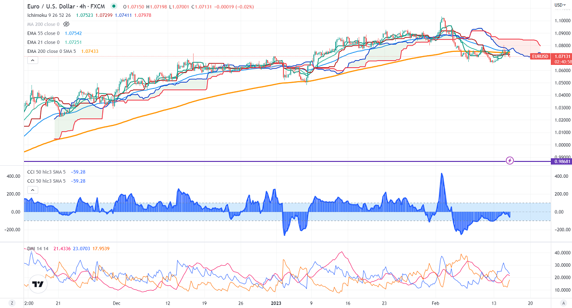Select the purple 0.98681 horizontal line label
Viewport: 572px width, 308px height.
point(560,161)
